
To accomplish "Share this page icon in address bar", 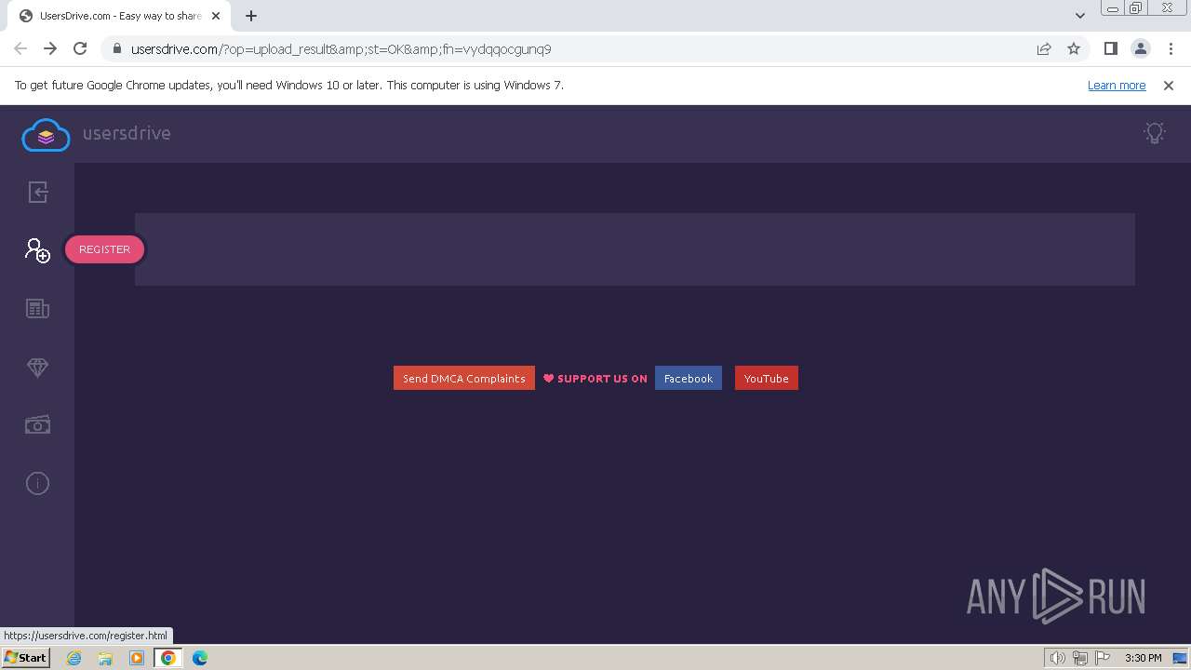I will [1044, 49].
